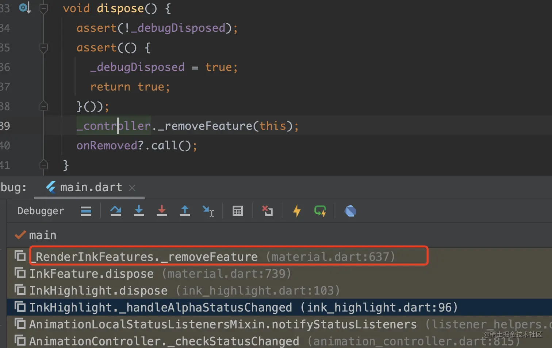Click the Drop Frame red-x icon
Image resolution: width=552 pixels, height=348 pixels.
pos(267,211)
